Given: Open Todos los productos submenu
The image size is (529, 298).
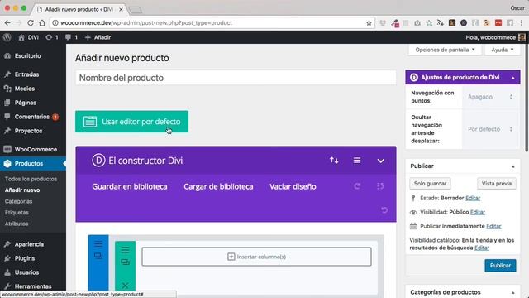Looking at the screenshot, I should point(31,179).
